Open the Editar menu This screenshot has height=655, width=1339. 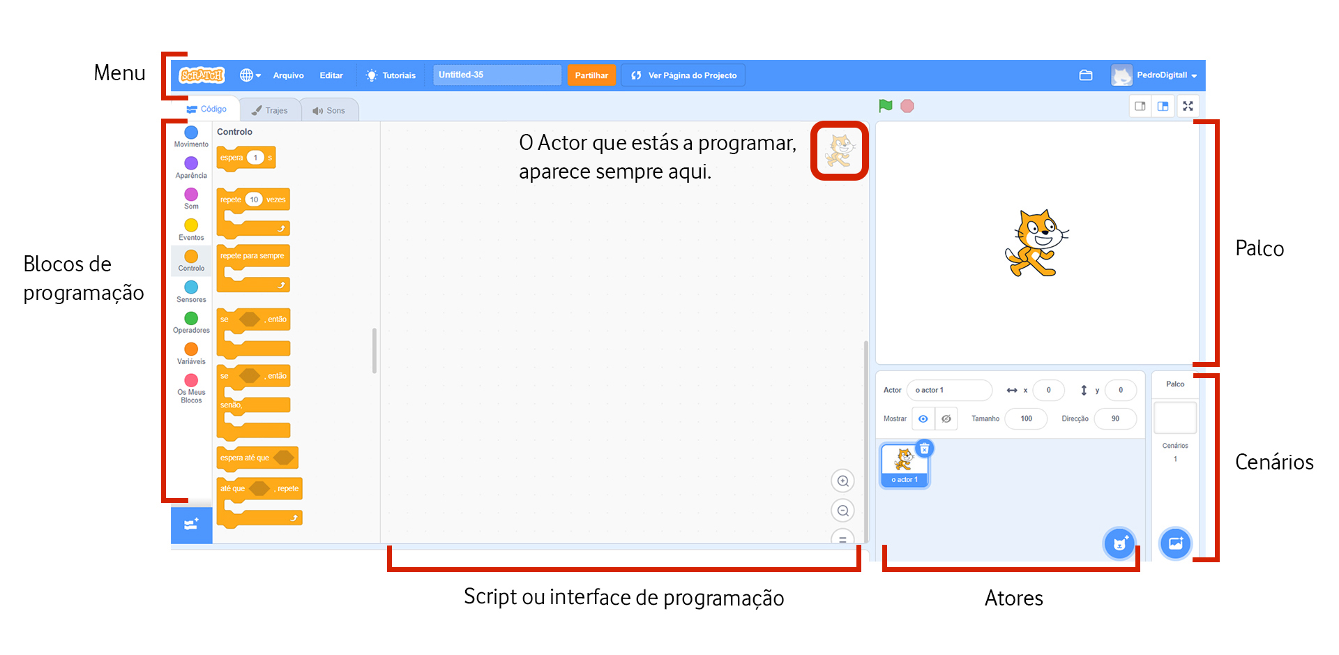[x=331, y=75]
